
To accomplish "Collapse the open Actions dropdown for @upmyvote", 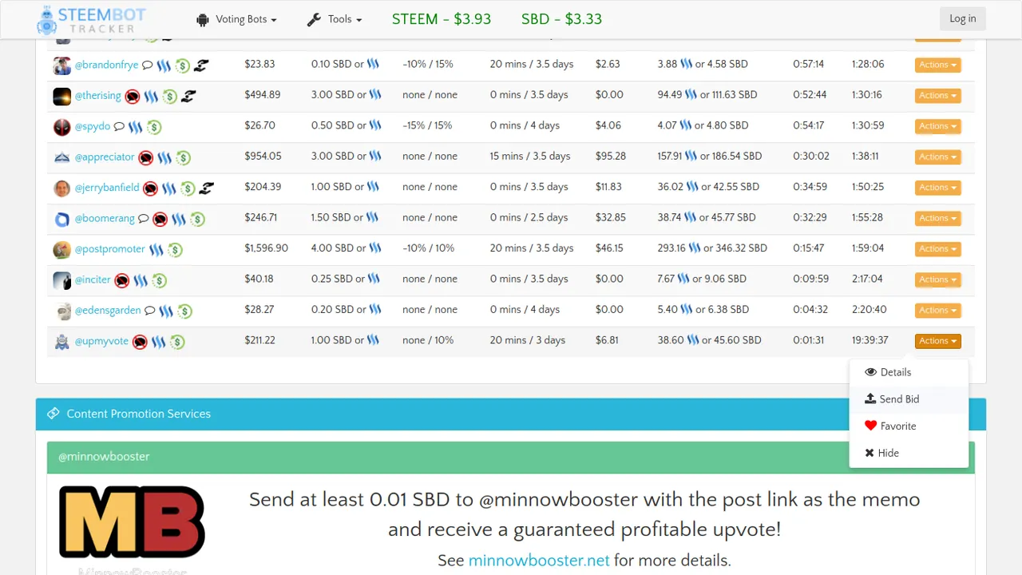I will pyautogui.click(x=937, y=341).
